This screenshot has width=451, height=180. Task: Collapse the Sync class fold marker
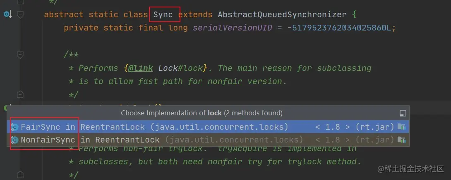20,14
